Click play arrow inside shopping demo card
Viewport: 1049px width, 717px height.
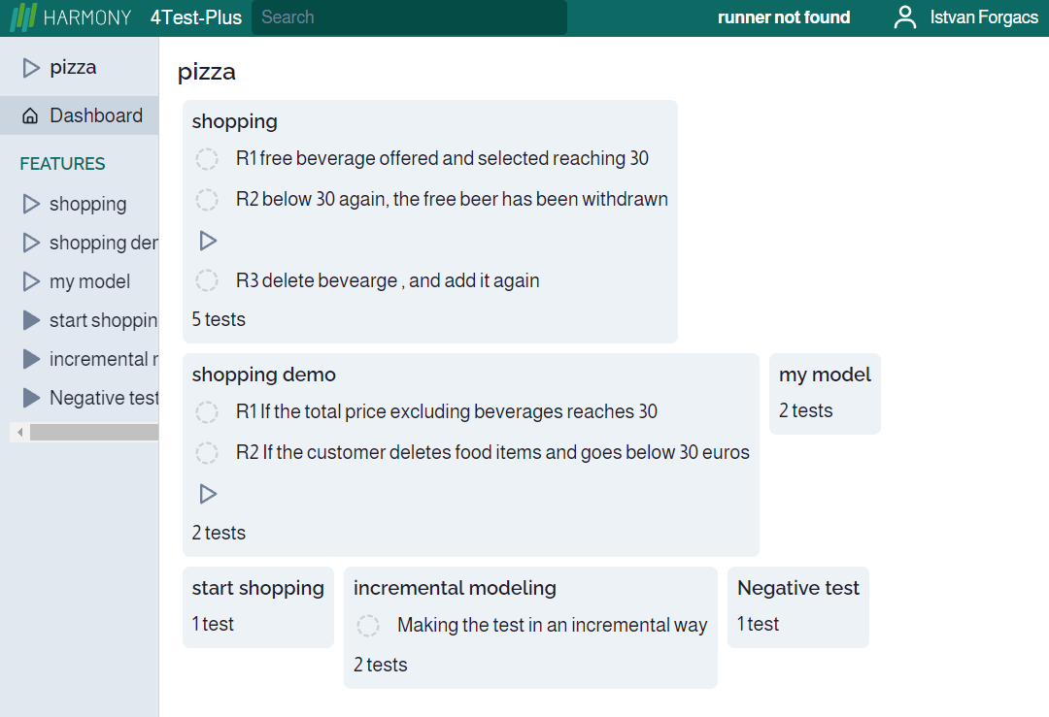point(208,494)
